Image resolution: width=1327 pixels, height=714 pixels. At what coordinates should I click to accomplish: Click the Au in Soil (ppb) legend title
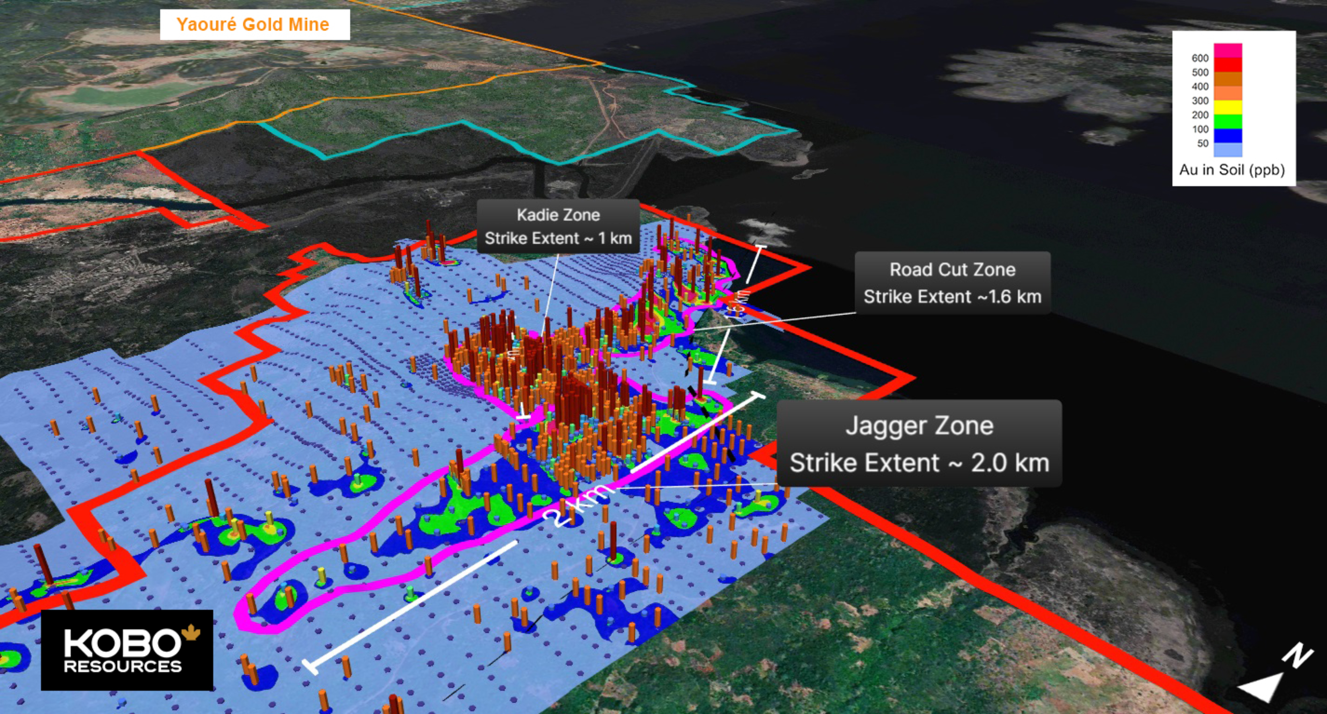1232,170
